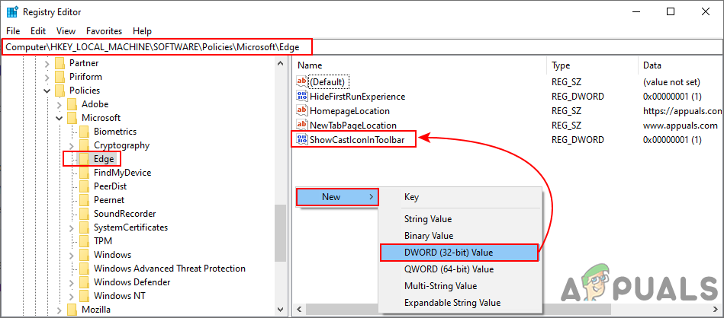Select the ShowCastIconInToolbar DWORD icon
The height and width of the screenshot is (318, 724).
pyautogui.click(x=301, y=139)
